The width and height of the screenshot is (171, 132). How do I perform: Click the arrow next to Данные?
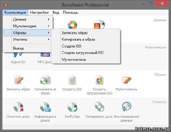(x=49, y=19)
